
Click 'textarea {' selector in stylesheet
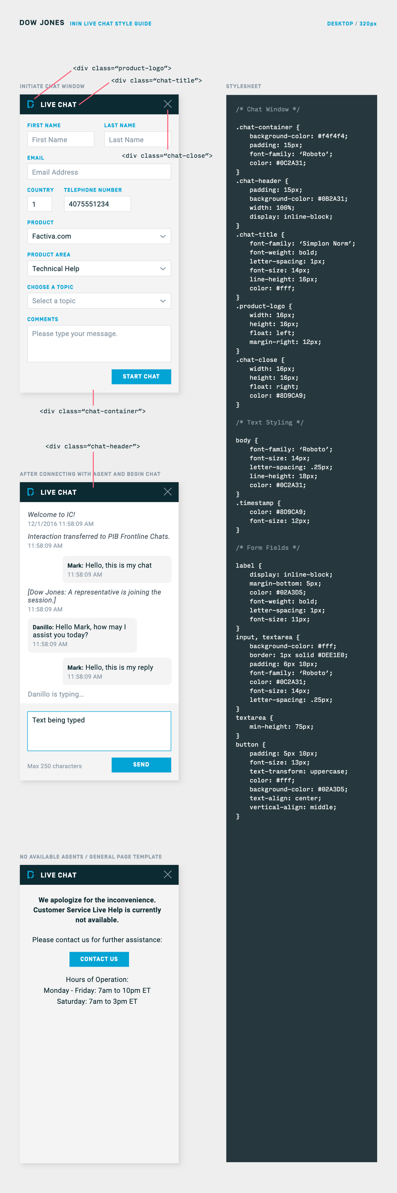pyautogui.click(x=254, y=717)
